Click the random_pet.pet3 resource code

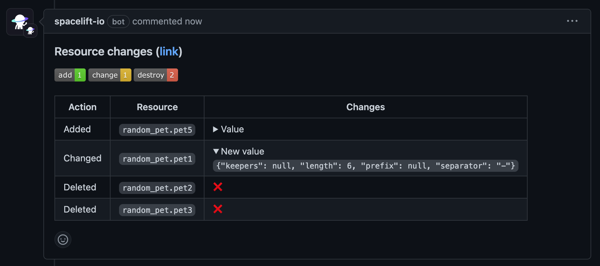(x=157, y=210)
